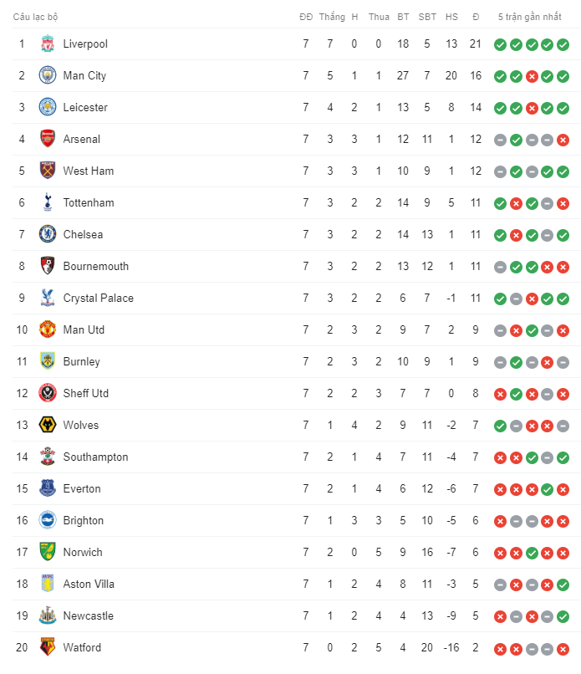Click the Man City club crest
Image resolution: width=581 pixels, height=674 pixels.
coord(47,75)
